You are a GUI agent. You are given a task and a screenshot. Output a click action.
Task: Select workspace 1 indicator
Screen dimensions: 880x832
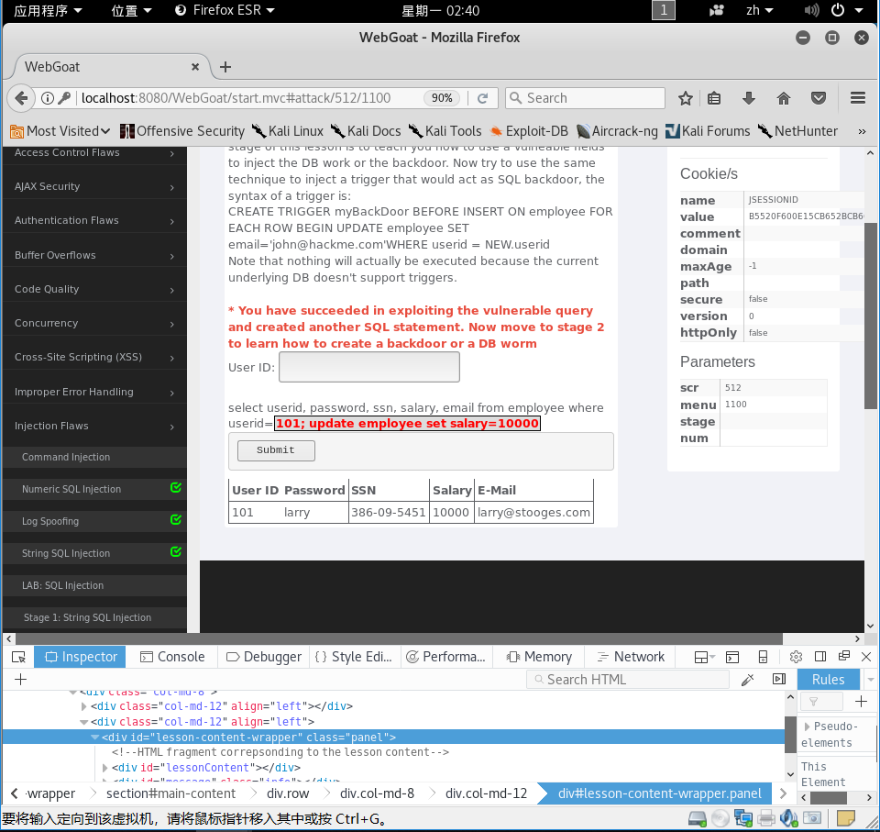(x=664, y=10)
